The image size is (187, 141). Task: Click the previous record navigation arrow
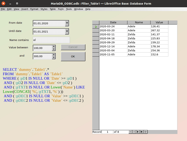coord(134,132)
